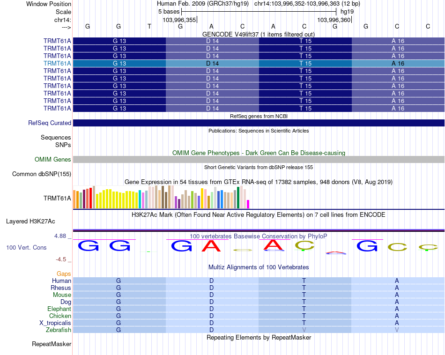Click the 5 bases scale text
Image resolution: width=445 pixels, height=355 pixels.
[x=169, y=12]
